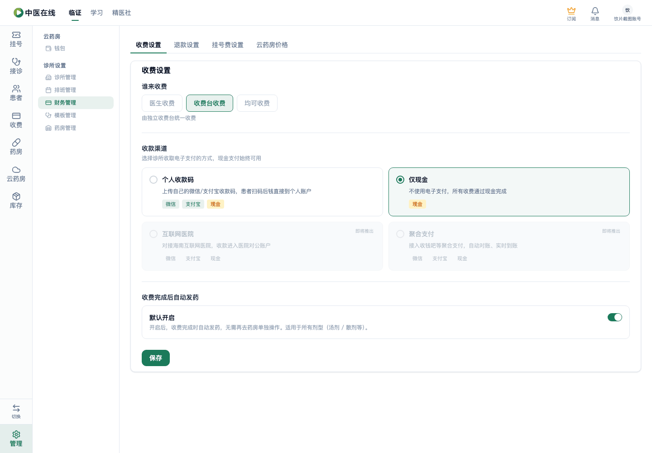The height and width of the screenshot is (453, 652).
Task: Select 仅现金 radio button
Action: 400,180
